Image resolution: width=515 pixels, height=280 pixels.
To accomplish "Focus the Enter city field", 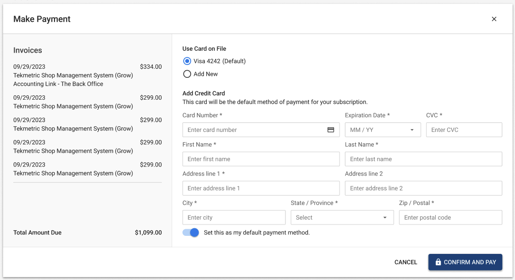I will coord(234,217).
